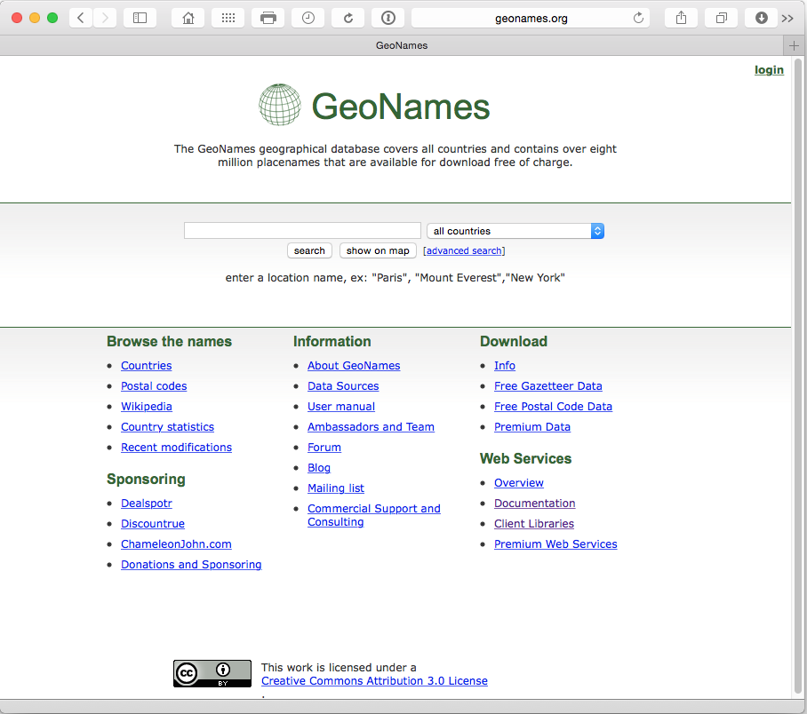Open Donations and Sponsoring link

[191, 565]
